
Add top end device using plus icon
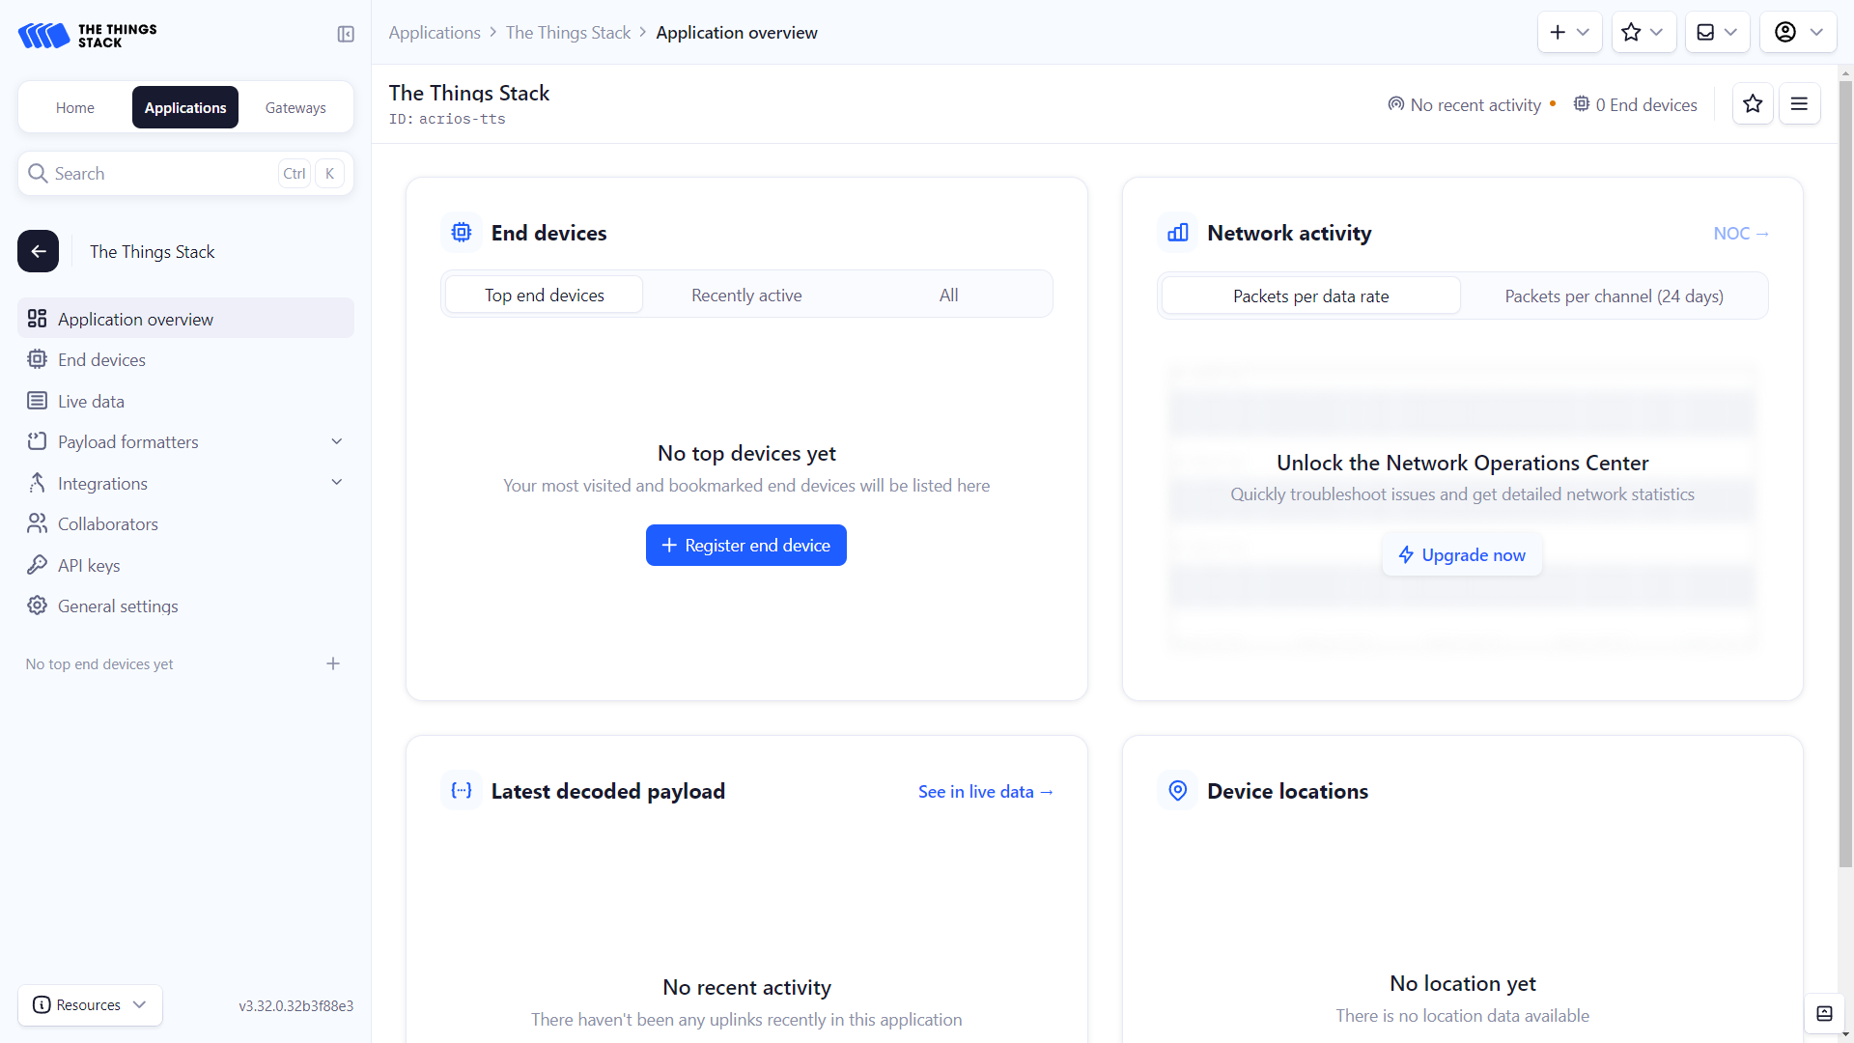[x=333, y=663]
